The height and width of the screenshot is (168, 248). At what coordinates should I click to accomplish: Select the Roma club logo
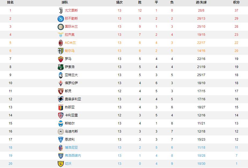pyautogui.click(x=60, y=59)
